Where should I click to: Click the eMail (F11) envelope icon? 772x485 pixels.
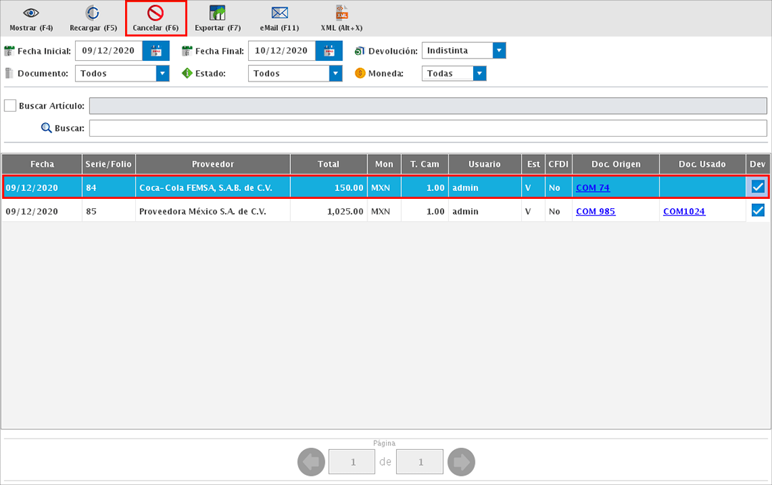279,14
